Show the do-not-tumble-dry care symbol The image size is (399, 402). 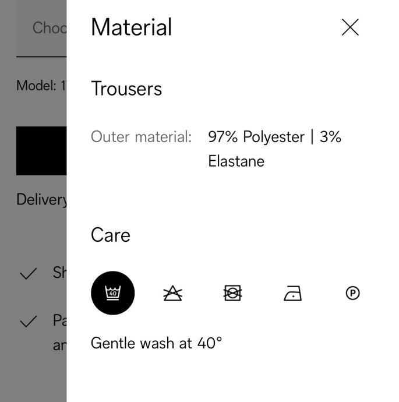click(x=232, y=294)
